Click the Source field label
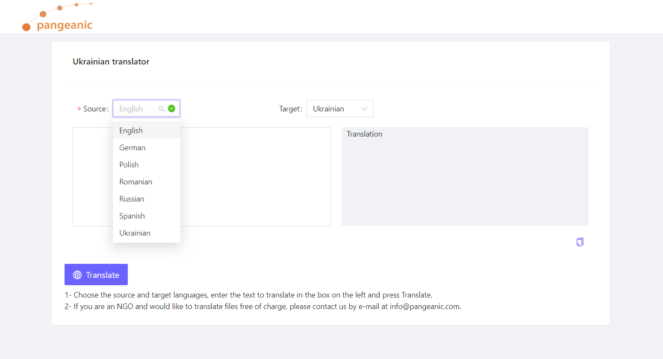Viewport: 663px width, 359px height. (95, 109)
